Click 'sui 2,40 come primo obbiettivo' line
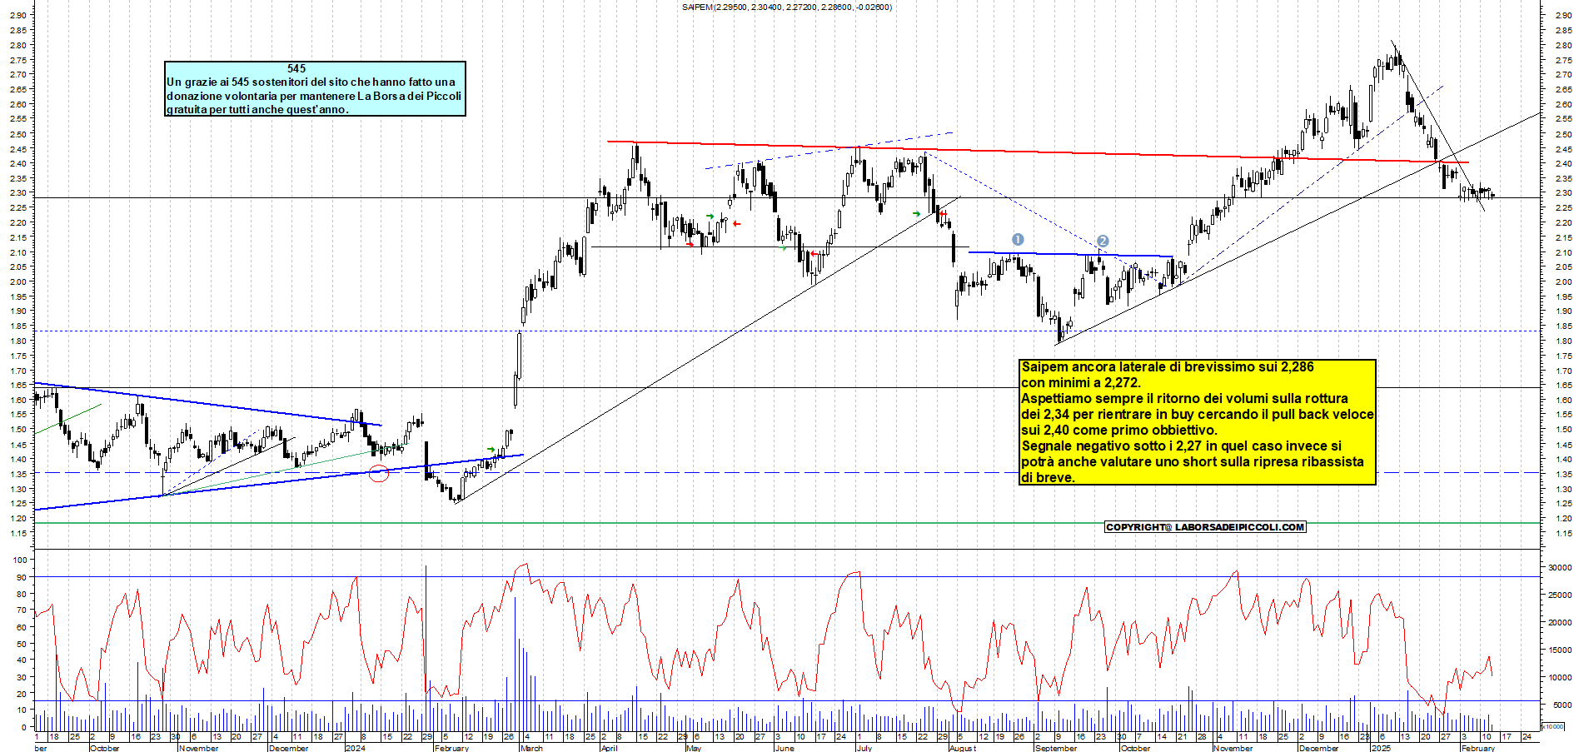Image resolution: width=1574 pixels, height=752 pixels. 1119,430
